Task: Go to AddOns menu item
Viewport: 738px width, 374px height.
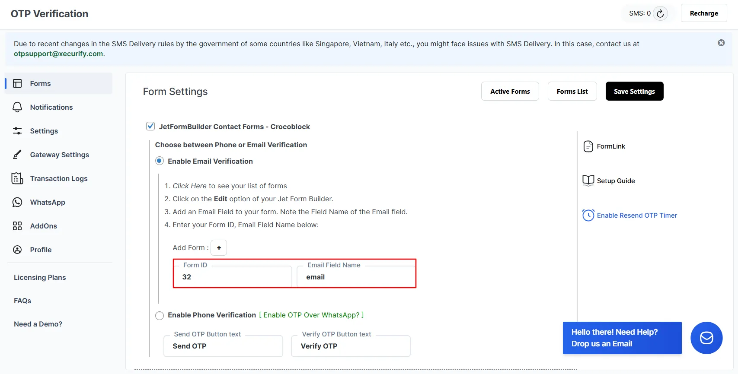Action: tap(43, 226)
